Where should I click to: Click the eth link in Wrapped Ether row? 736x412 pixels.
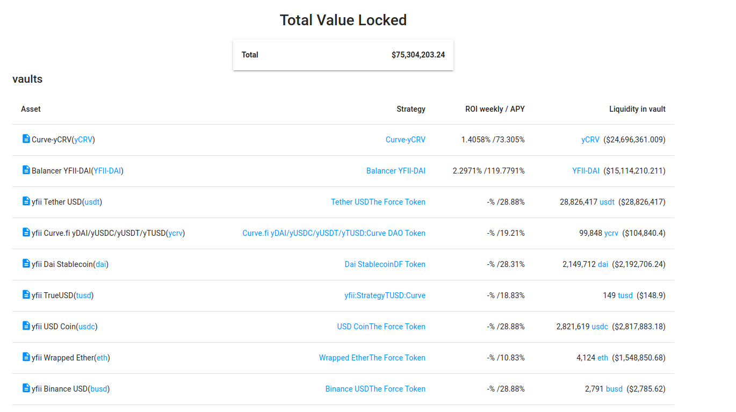point(602,357)
